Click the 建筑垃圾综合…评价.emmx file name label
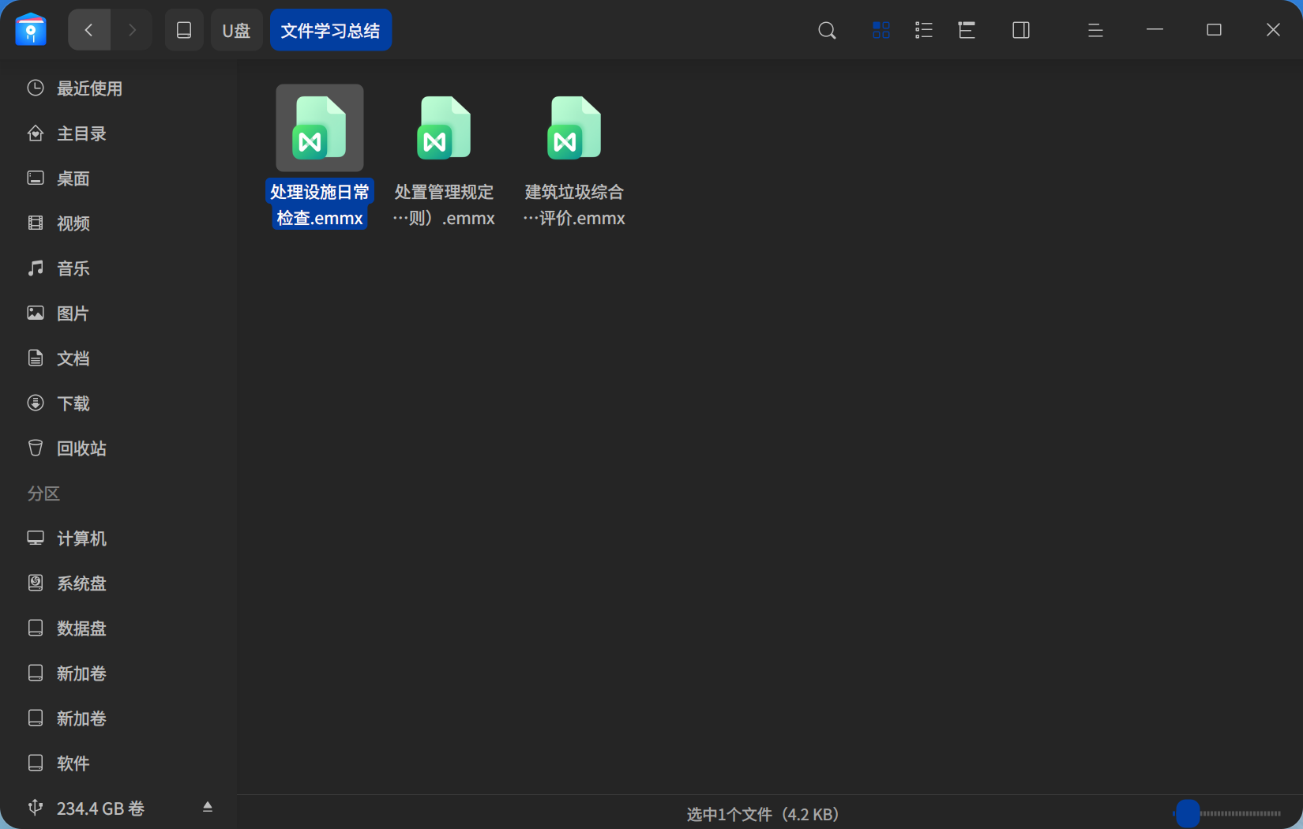Screen dimensions: 1303x829 point(574,204)
